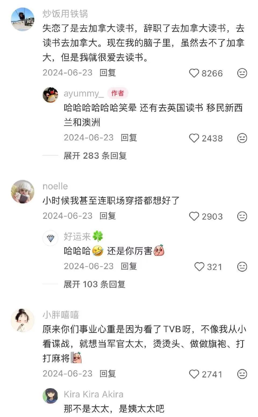Like 好运来's reply with 321 likes
Image resolution: width=258 pixels, height=417 pixels.
tap(199, 267)
